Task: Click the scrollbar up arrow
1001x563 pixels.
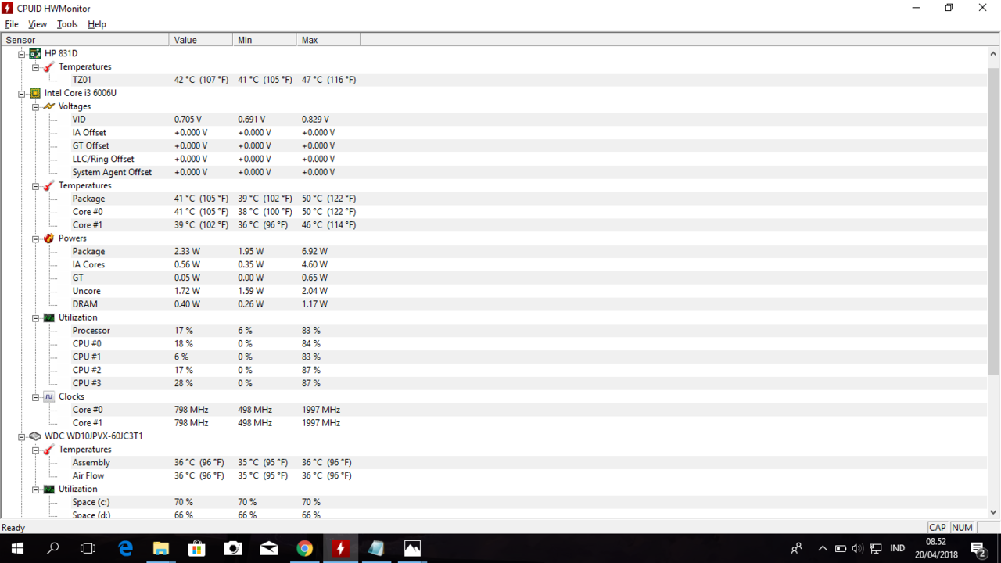Action: tap(993, 52)
